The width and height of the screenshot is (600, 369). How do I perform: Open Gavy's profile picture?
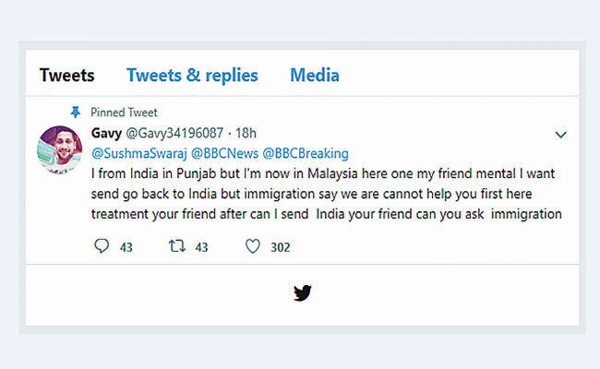tap(60, 149)
